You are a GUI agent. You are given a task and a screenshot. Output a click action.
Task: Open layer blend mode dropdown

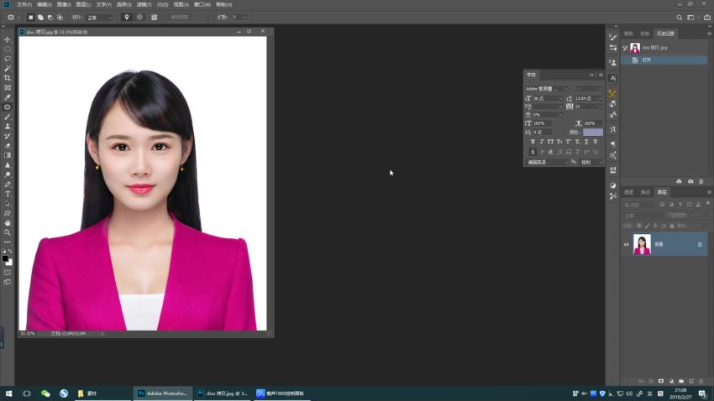pyautogui.click(x=644, y=216)
